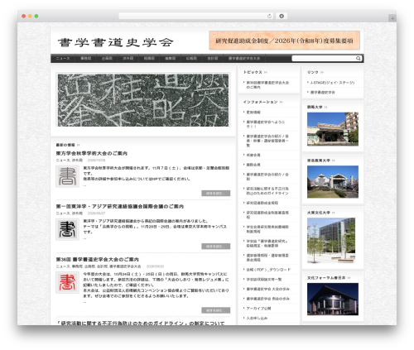Open the 文化フォーラム春日井 heading link
414x350 pixels.
point(326,278)
